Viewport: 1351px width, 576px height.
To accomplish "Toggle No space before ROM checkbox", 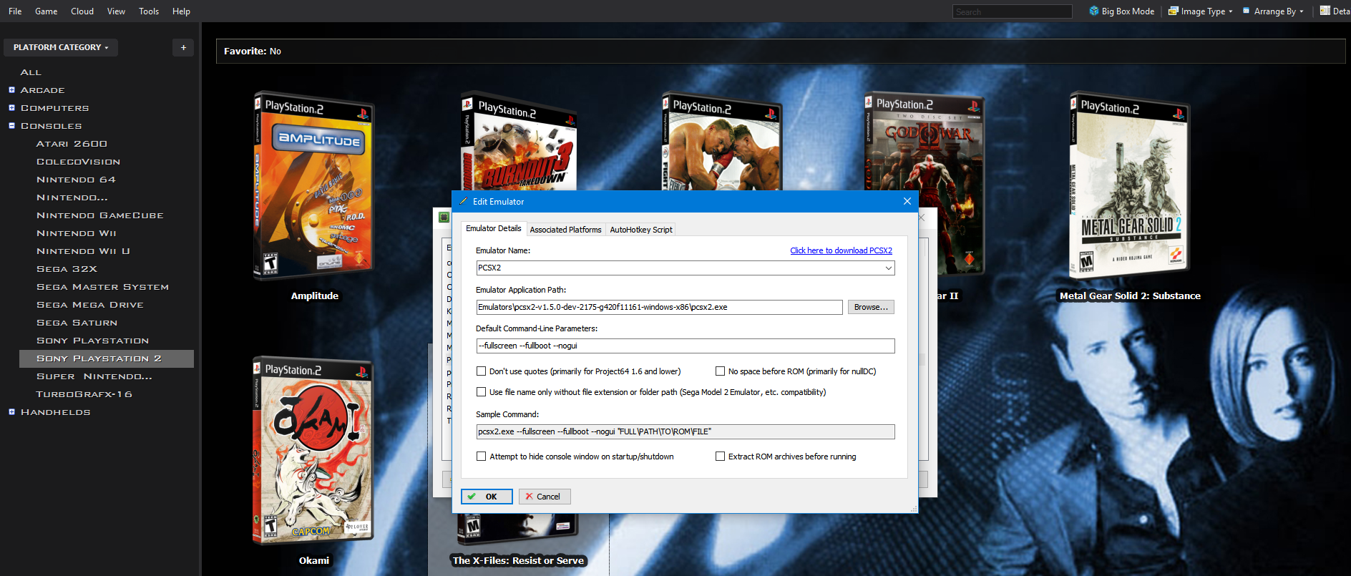I will 721,371.
